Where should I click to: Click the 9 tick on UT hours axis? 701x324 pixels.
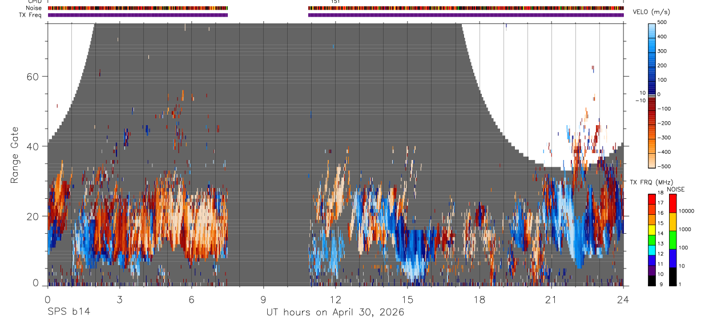click(263, 299)
